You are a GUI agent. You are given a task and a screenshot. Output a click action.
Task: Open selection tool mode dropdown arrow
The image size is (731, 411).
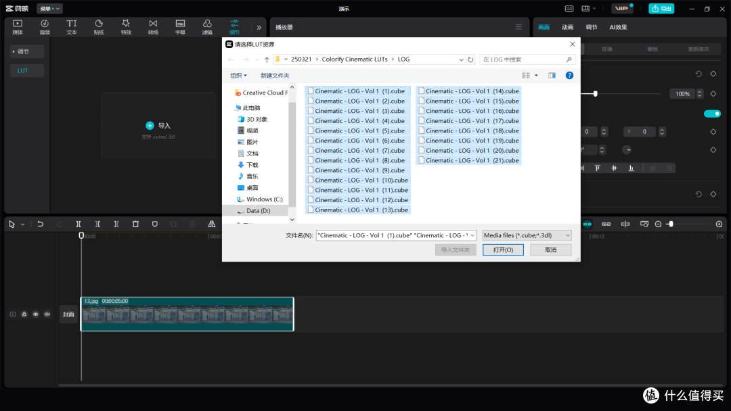coord(22,224)
